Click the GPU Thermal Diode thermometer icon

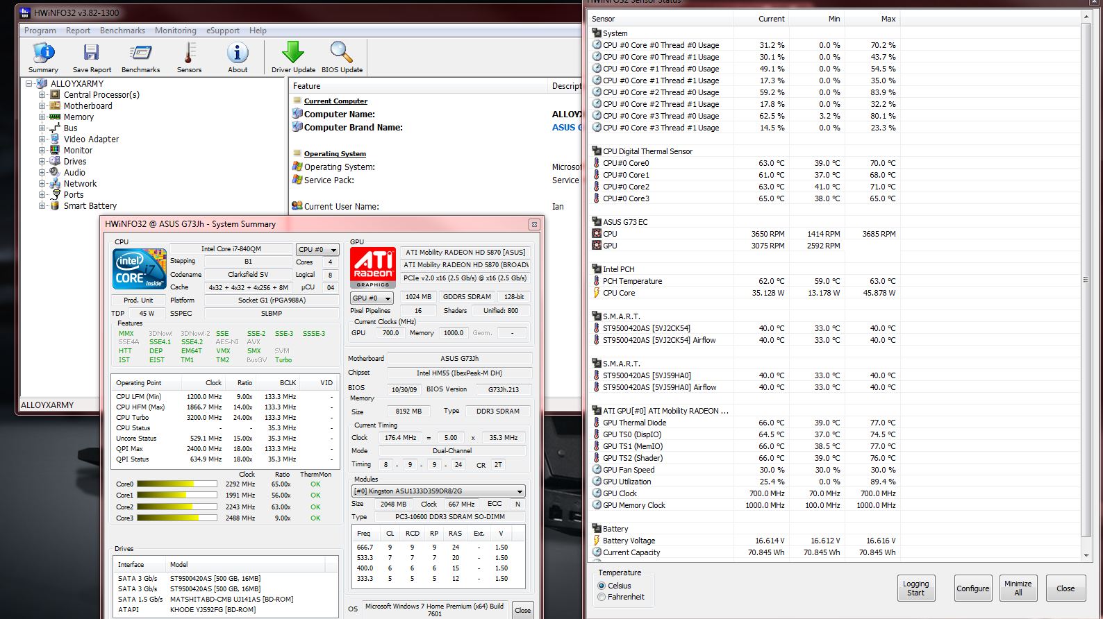coord(597,423)
